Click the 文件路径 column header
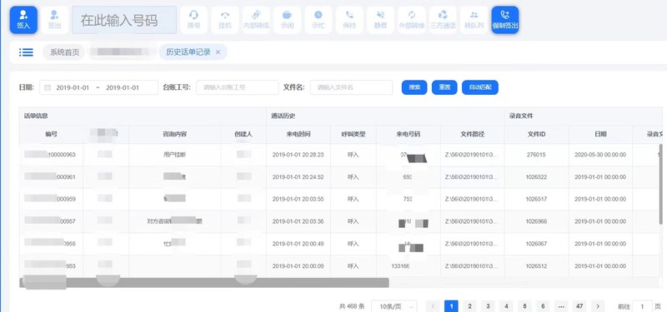The image size is (667, 312). tap(473, 134)
